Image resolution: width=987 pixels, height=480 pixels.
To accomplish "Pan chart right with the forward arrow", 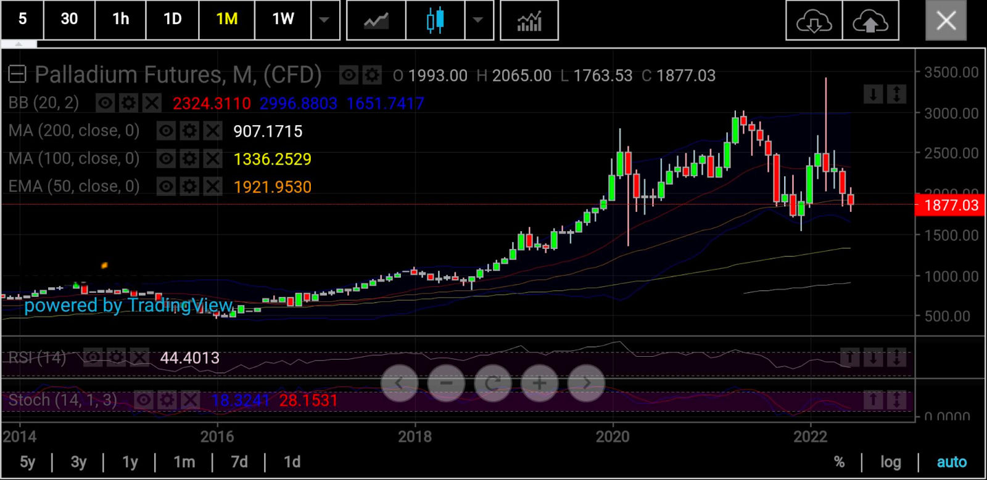I will [587, 383].
